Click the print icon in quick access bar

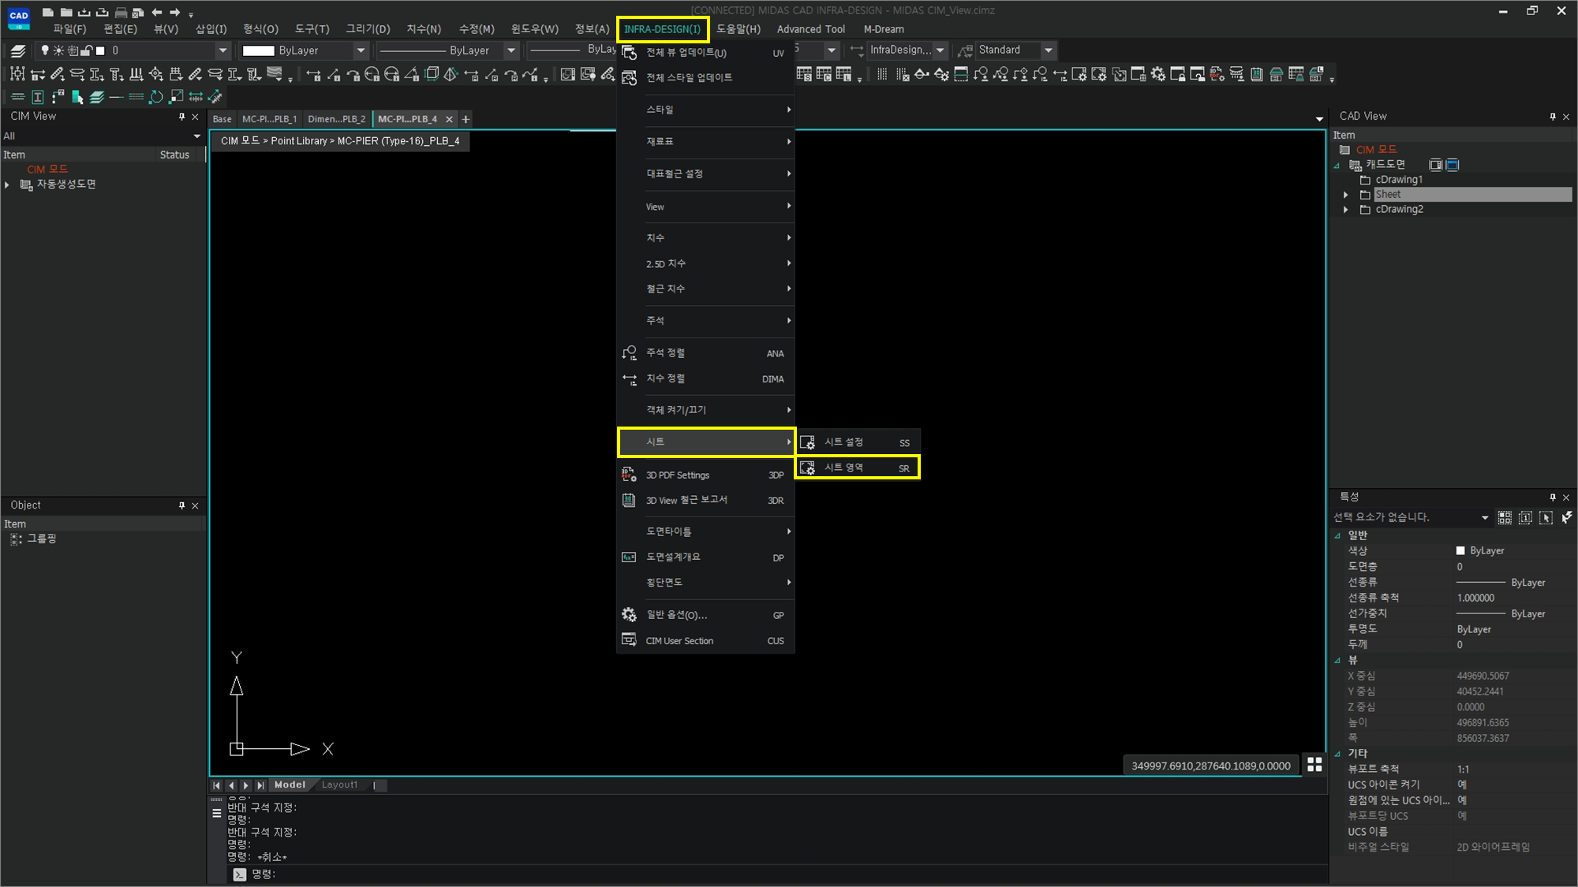pos(121,13)
